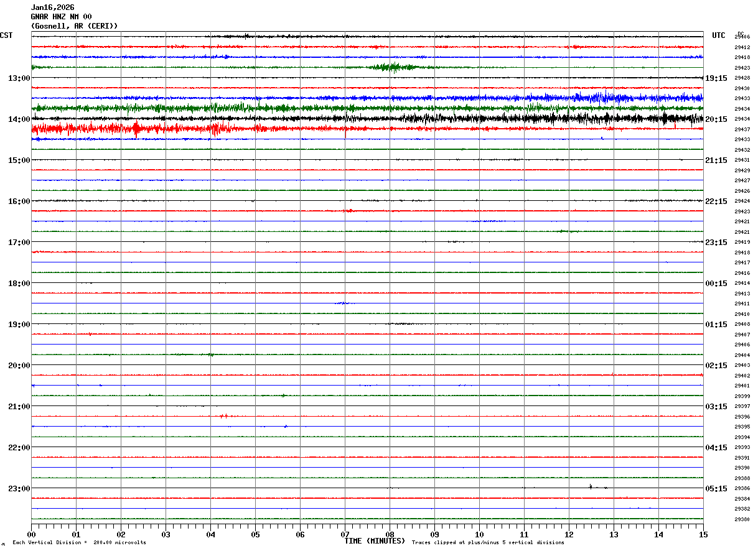Click the UTC timezone label
The width and height of the screenshot is (753, 551).
[x=719, y=35]
